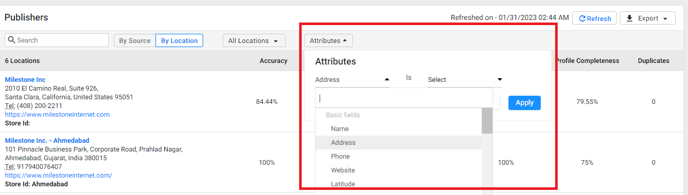The width and height of the screenshot is (688, 195).
Task: Open the Address attribute selector
Action: coord(352,79)
